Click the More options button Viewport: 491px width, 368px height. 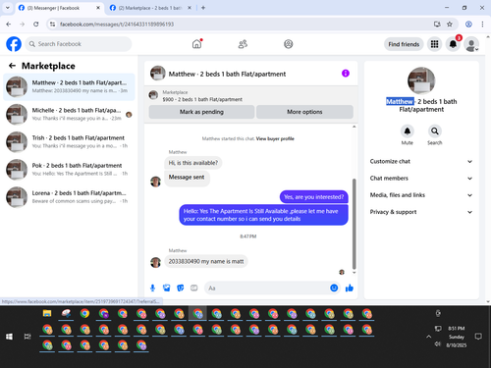point(304,112)
